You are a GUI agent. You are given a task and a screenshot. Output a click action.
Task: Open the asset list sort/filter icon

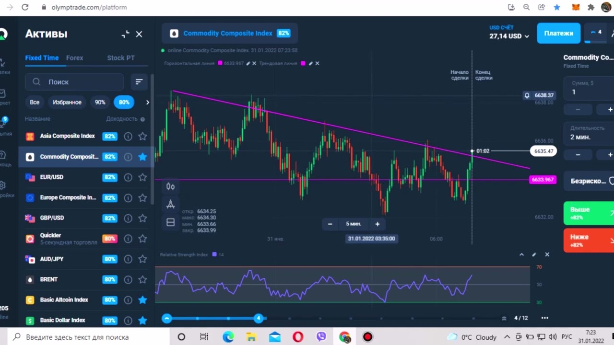click(139, 82)
